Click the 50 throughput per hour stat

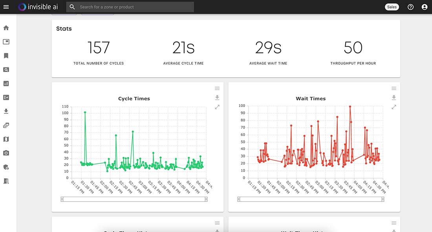tap(353, 47)
